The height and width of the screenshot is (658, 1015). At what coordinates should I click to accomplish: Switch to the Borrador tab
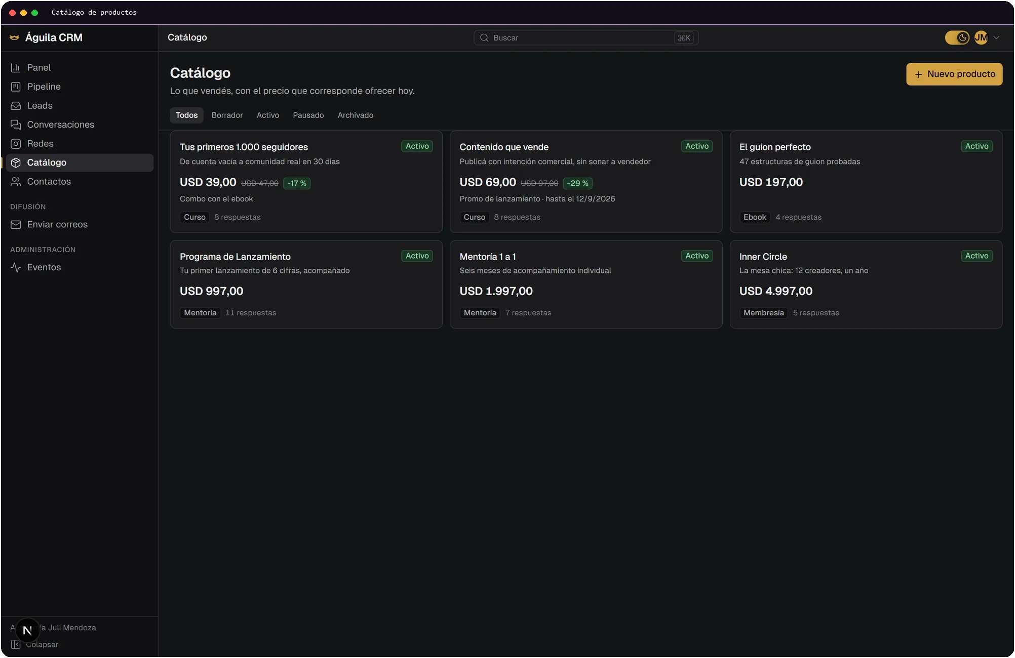pos(227,115)
